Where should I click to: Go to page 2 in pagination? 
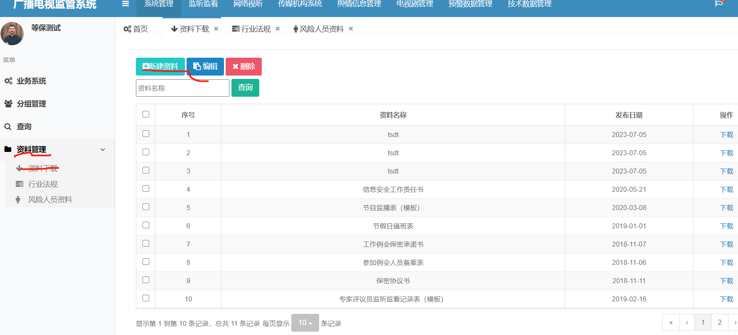click(x=720, y=323)
